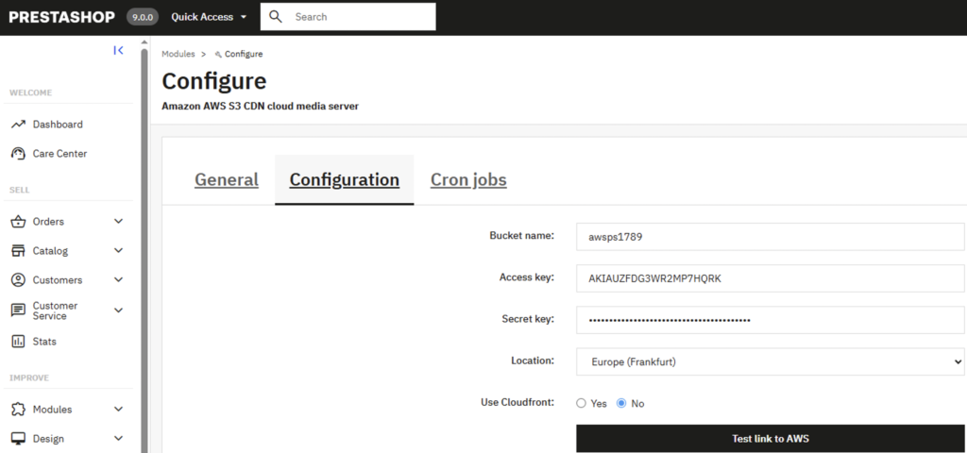The height and width of the screenshot is (453, 967).
Task: Click the Modules puzzle icon
Action: point(18,410)
